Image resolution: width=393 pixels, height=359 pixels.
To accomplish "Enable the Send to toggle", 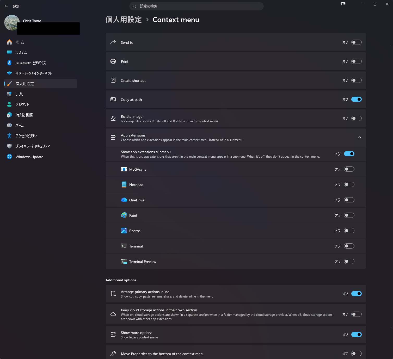I will coord(357,42).
